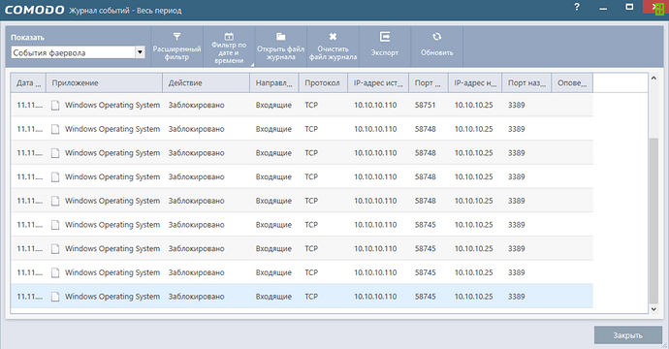Click scrollbar down arrow in log list

[x=653, y=309]
